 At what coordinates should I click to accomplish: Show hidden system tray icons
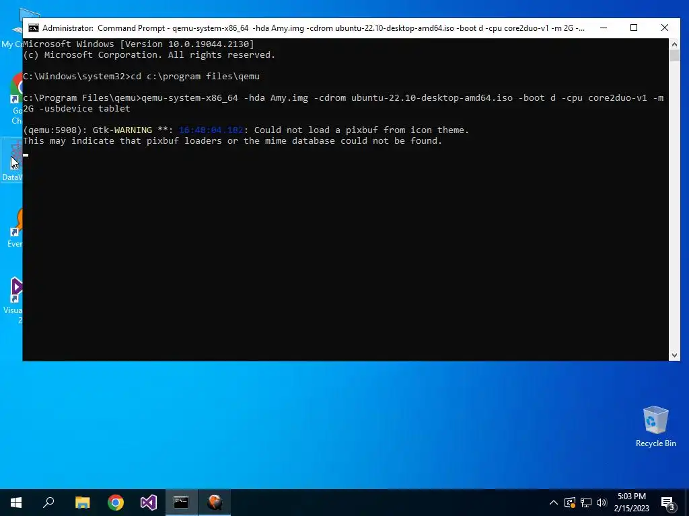(554, 503)
